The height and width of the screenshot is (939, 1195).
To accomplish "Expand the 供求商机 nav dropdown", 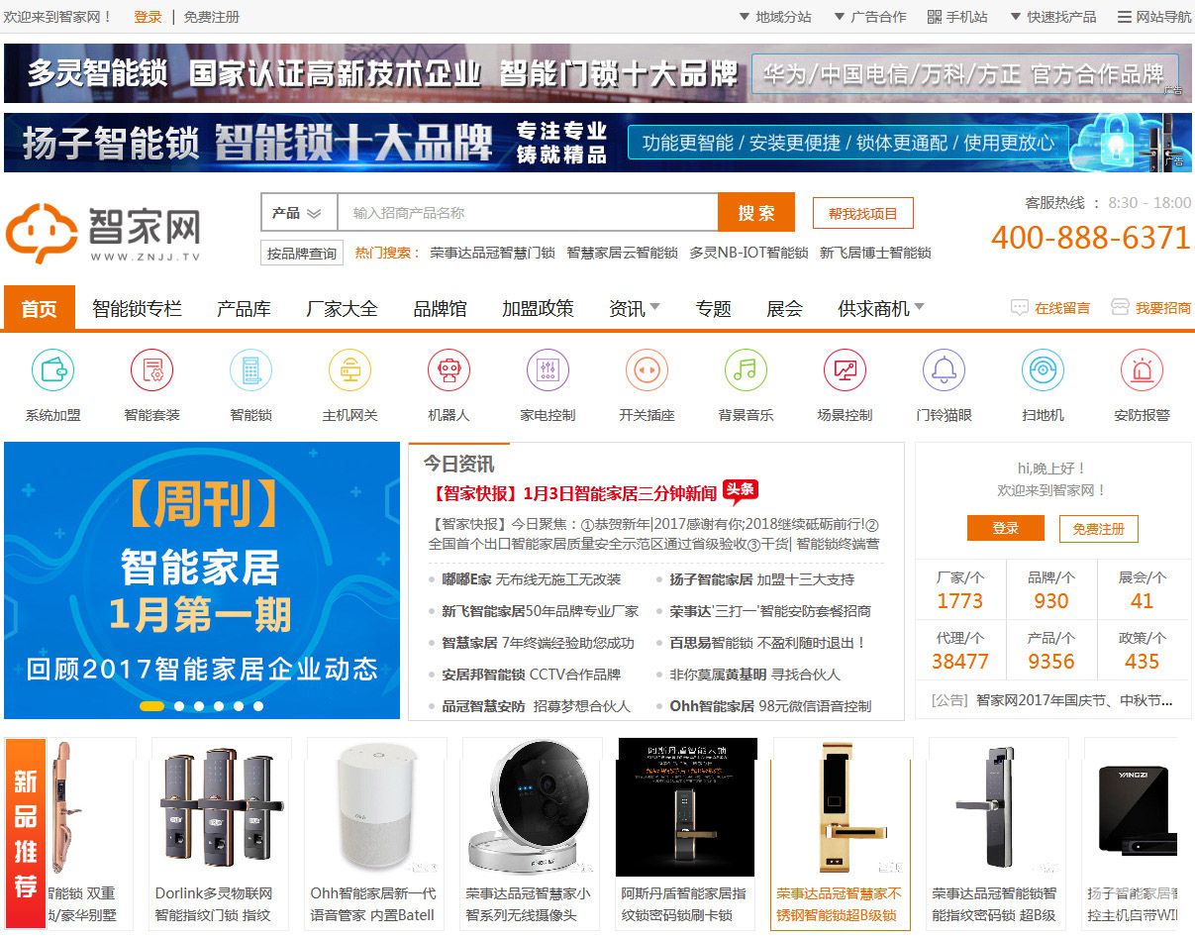I will 881,308.
